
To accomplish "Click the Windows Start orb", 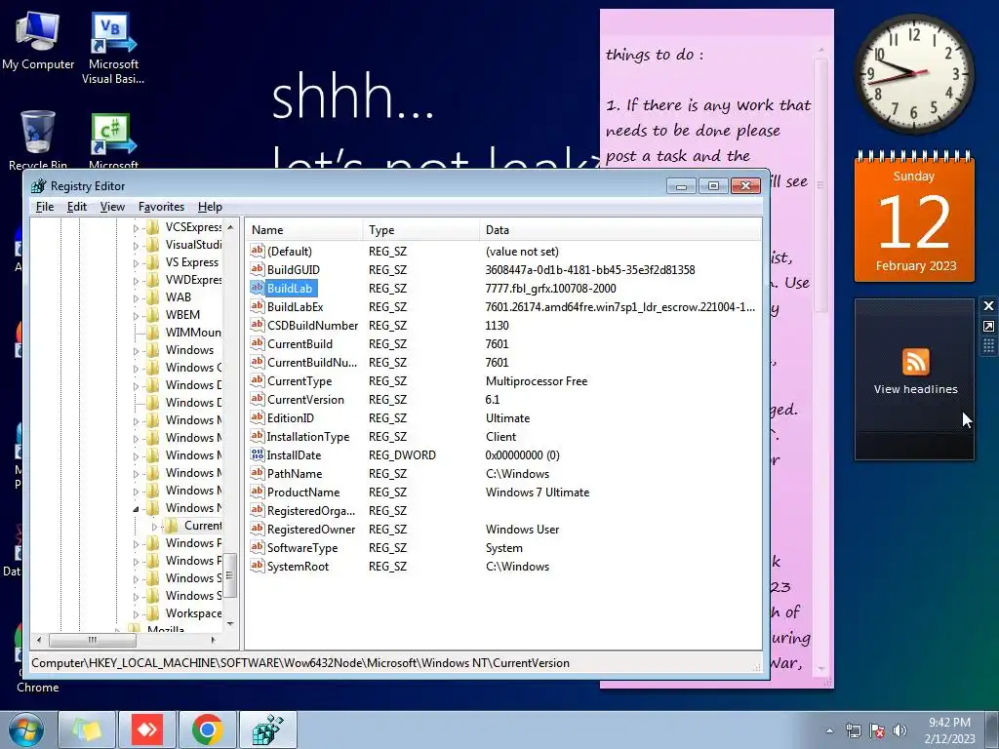I will tap(26, 729).
